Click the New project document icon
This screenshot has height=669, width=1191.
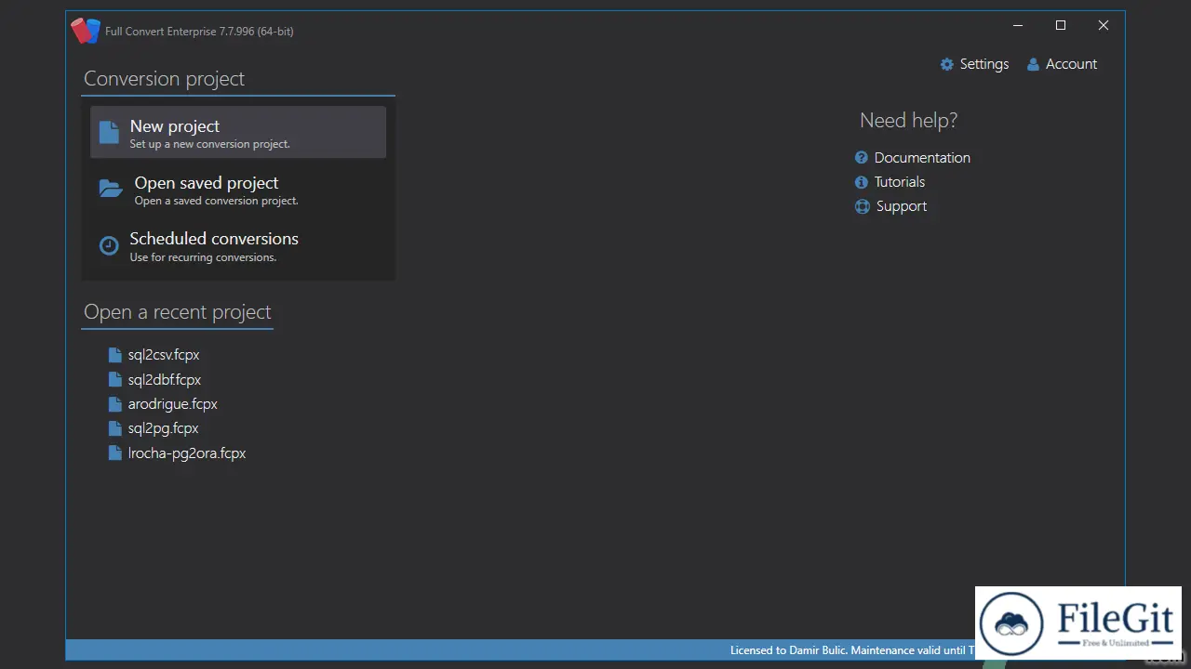tap(109, 133)
